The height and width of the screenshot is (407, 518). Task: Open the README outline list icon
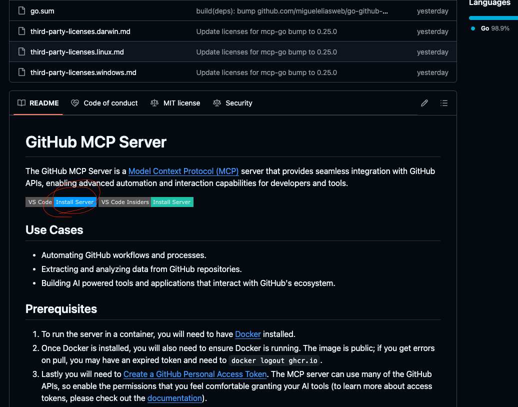pyautogui.click(x=444, y=103)
